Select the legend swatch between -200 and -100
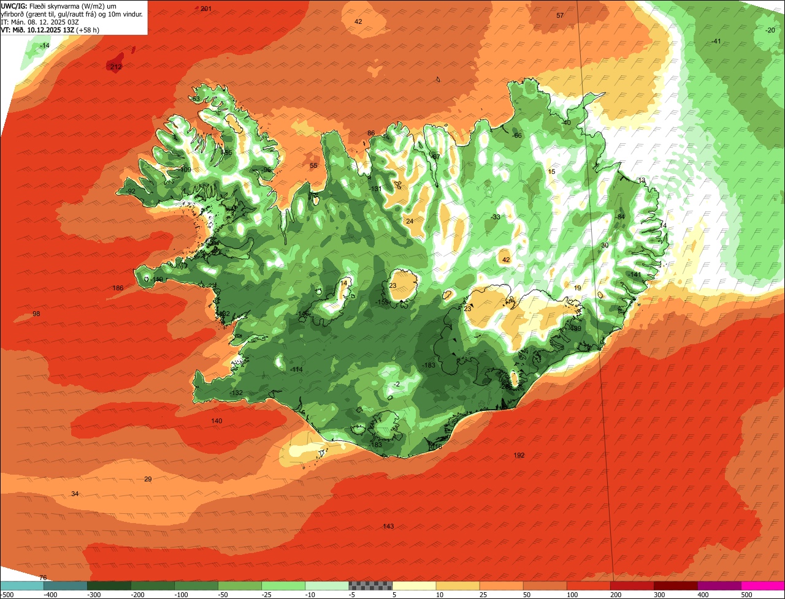The width and height of the screenshot is (785, 599). (x=153, y=586)
